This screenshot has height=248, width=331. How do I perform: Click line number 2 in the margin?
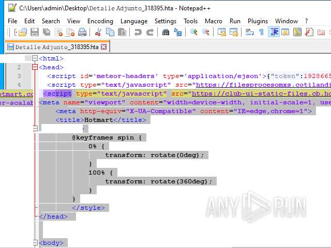19,67
